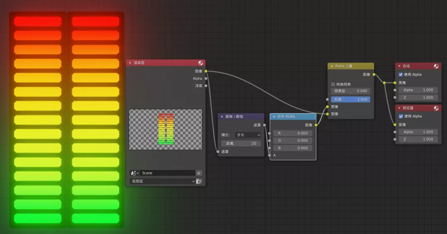
Task: Click the preview sphere icon on 渲染层 node
Action: coord(201,63)
